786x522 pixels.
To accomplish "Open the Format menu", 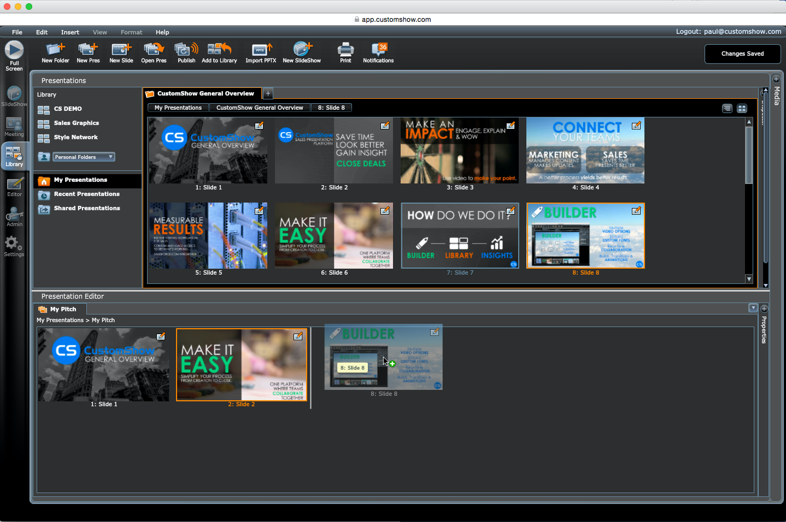I will click(x=131, y=32).
